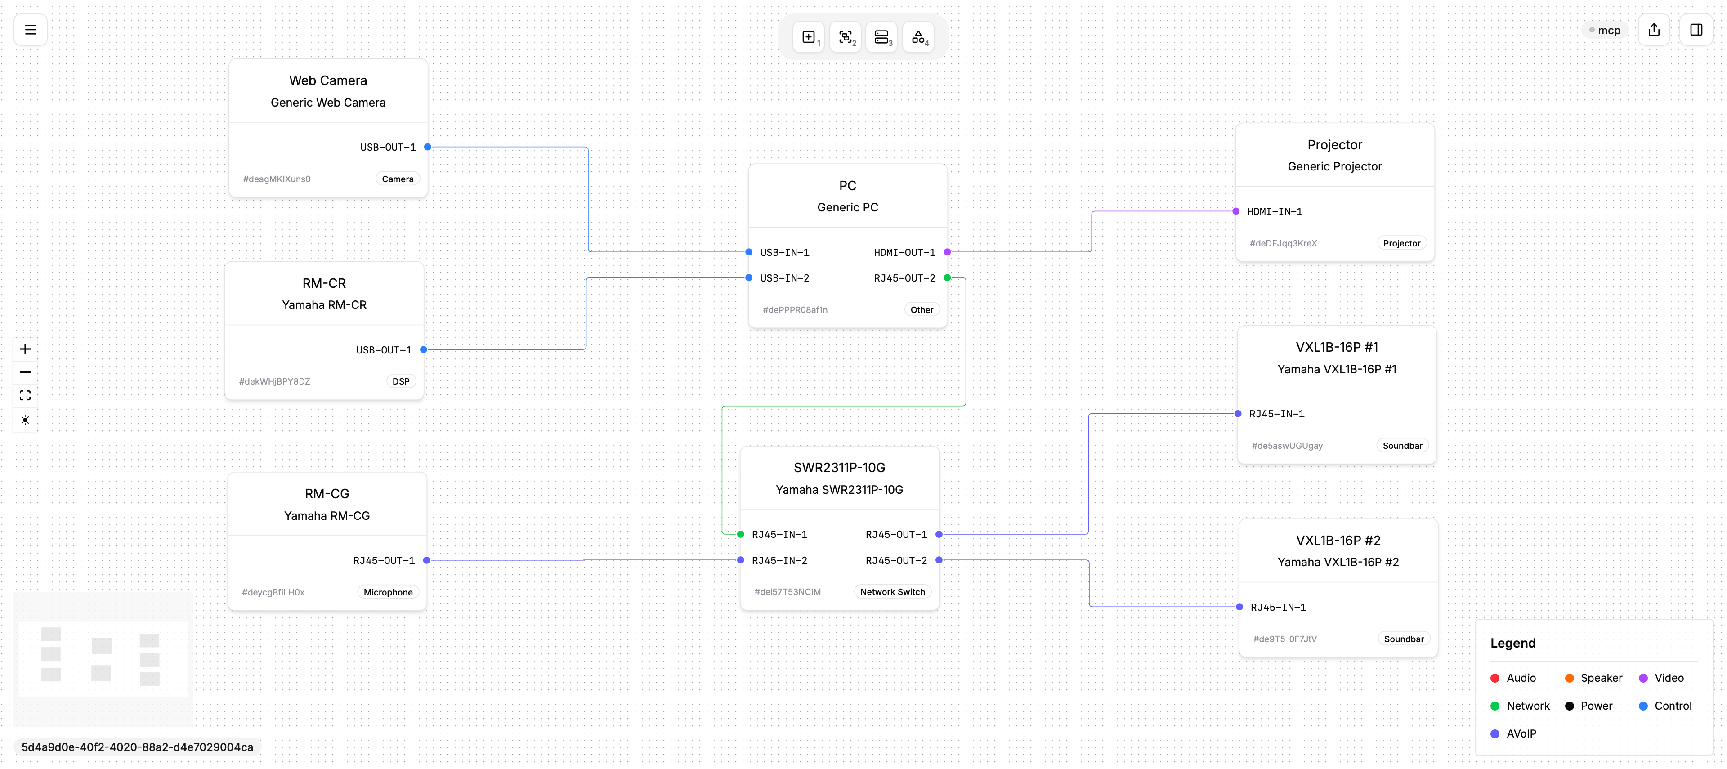This screenshot has width=1727, height=769.
Task: Click the minimap thumbnail
Action: pos(103,658)
